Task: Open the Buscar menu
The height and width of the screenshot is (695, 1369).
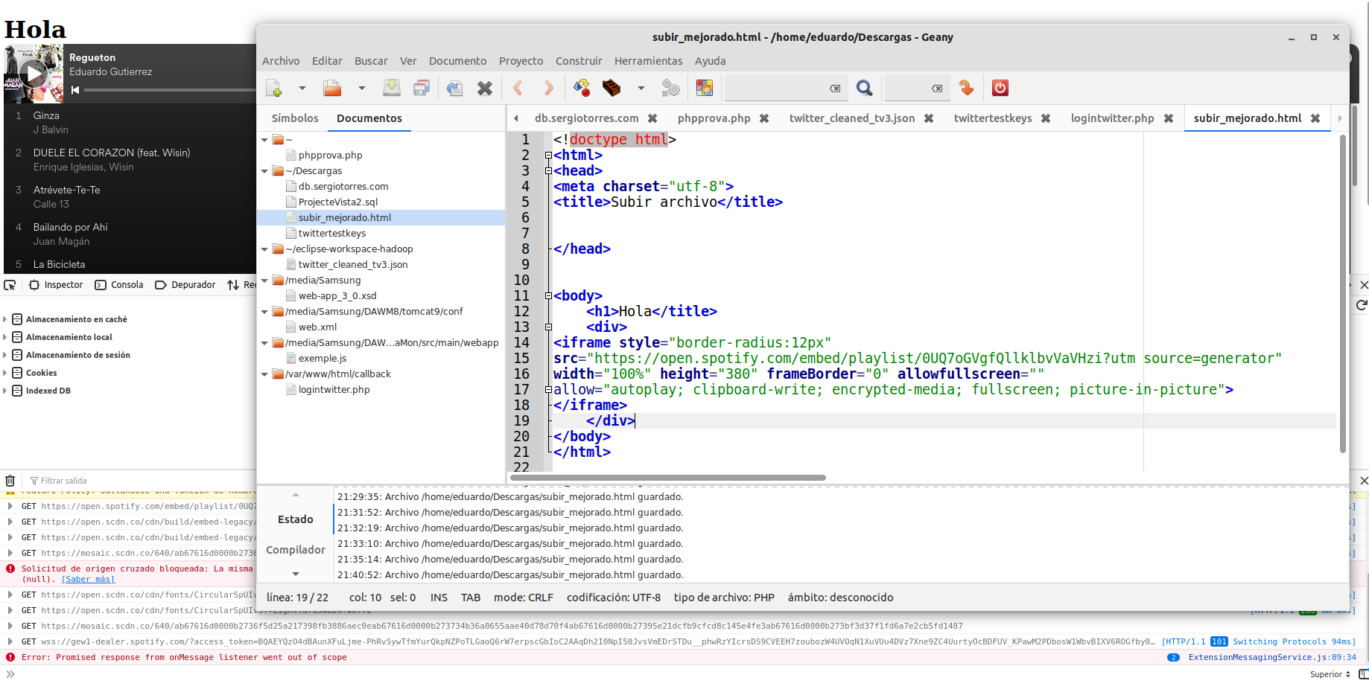Action: (371, 61)
